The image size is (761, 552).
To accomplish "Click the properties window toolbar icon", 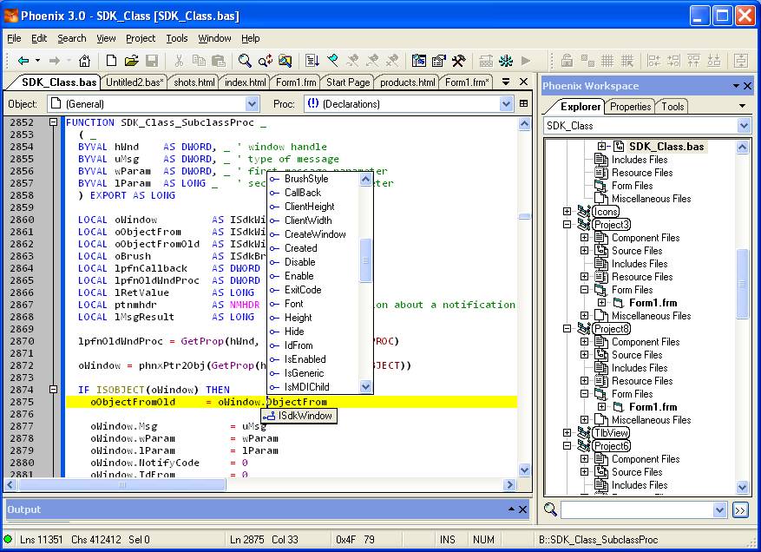I will tap(439, 61).
